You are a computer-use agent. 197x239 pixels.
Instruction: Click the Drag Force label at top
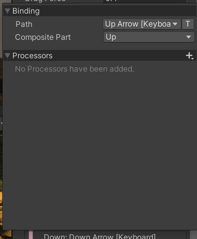pos(45,1)
